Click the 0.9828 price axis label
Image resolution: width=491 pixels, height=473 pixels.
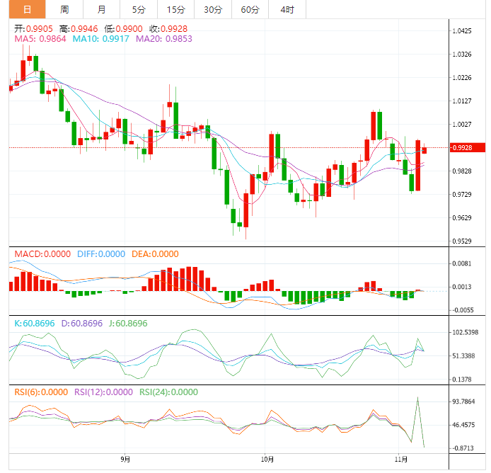tap(462, 171)
